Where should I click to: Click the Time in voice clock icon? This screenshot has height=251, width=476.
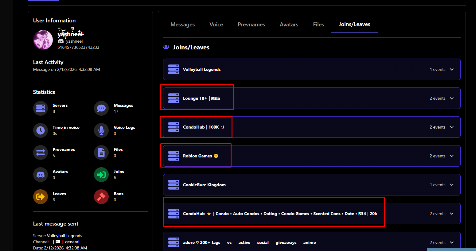pos(41,130)
